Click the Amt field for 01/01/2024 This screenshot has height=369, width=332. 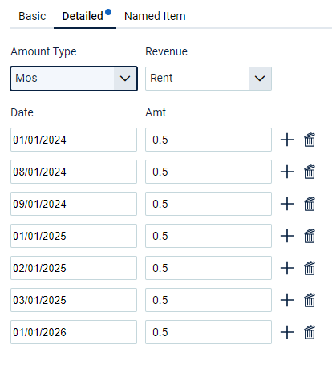point(209,140)
